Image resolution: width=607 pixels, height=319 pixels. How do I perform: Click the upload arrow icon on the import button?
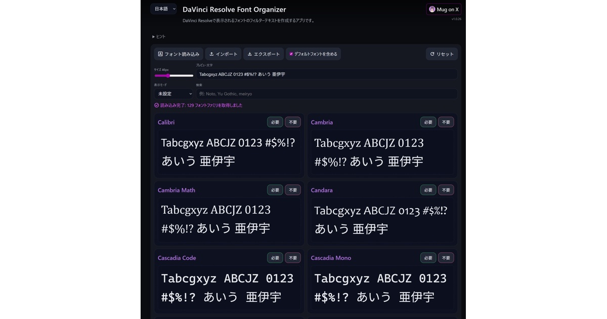point(210,54)
